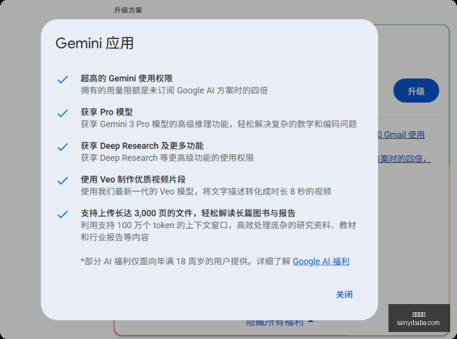Click the description about 时长 8 秒的视频
This screenshot has width=457, height=339.
(206, 192)
